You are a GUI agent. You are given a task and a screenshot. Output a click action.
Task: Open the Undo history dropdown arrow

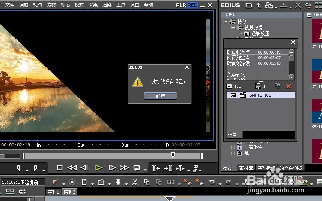point(220,184)
